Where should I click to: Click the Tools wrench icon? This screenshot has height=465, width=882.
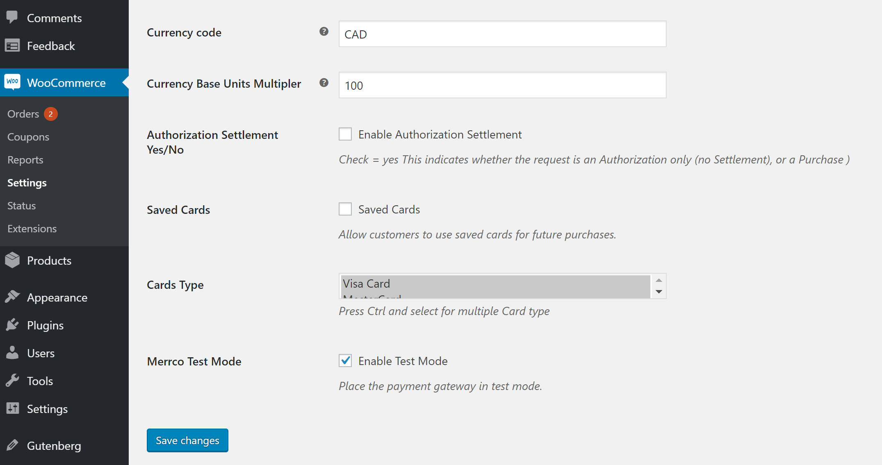click(x=12, y=381)
